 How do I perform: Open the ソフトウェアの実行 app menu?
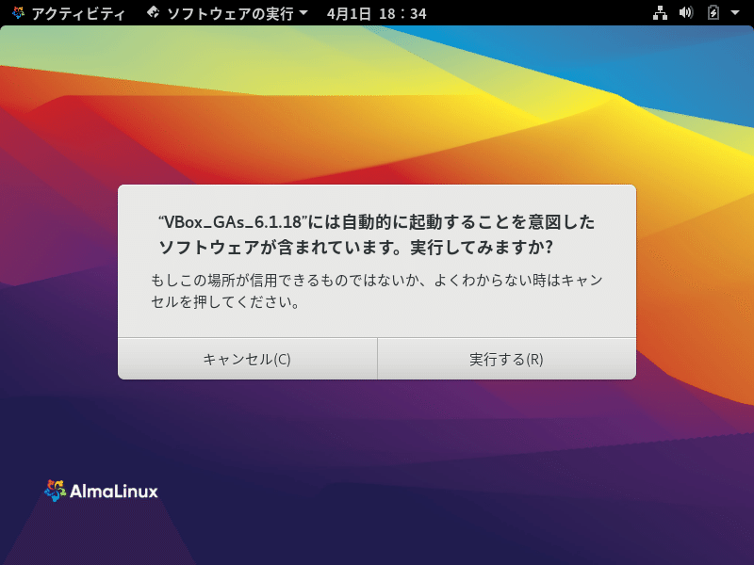pos(227,13)
